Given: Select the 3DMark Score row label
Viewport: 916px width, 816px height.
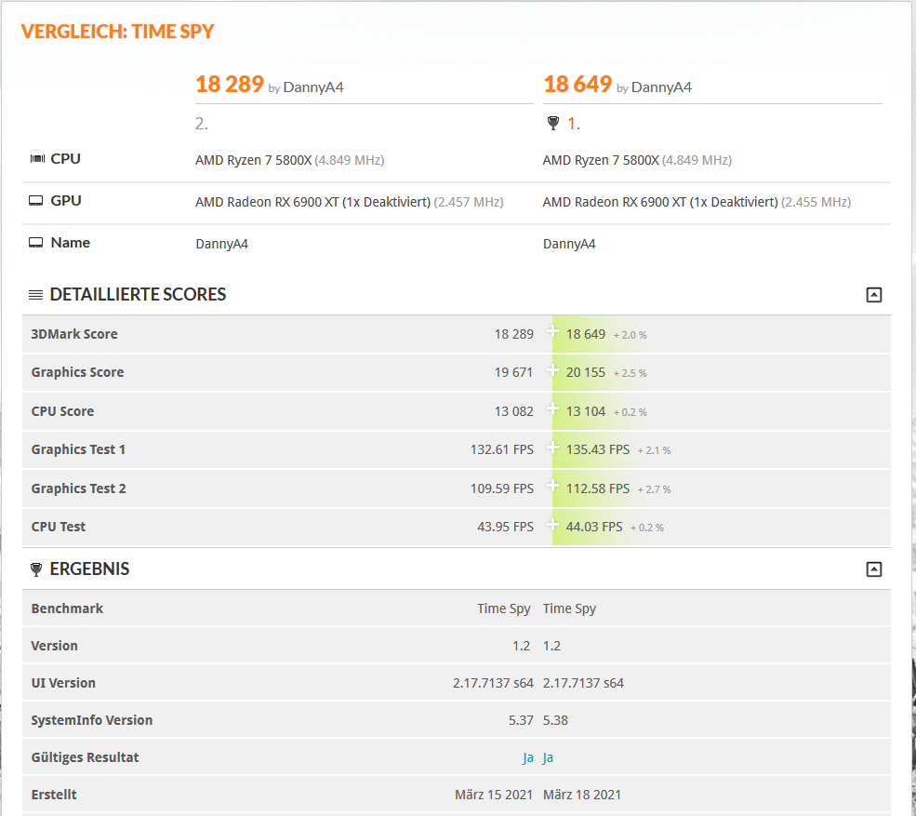Looking at the screenshot, I should pos(74,334).
